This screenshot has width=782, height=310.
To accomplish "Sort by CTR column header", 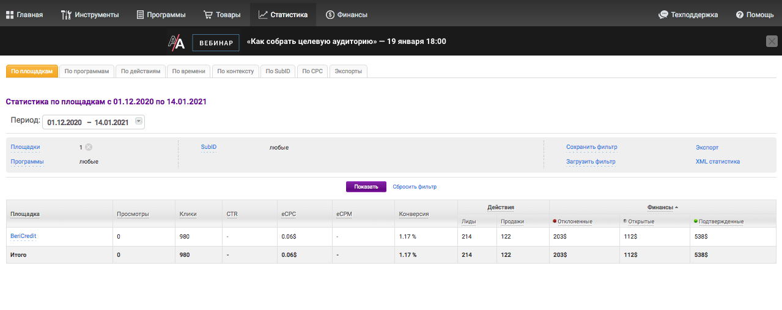I will click(232, 214).
